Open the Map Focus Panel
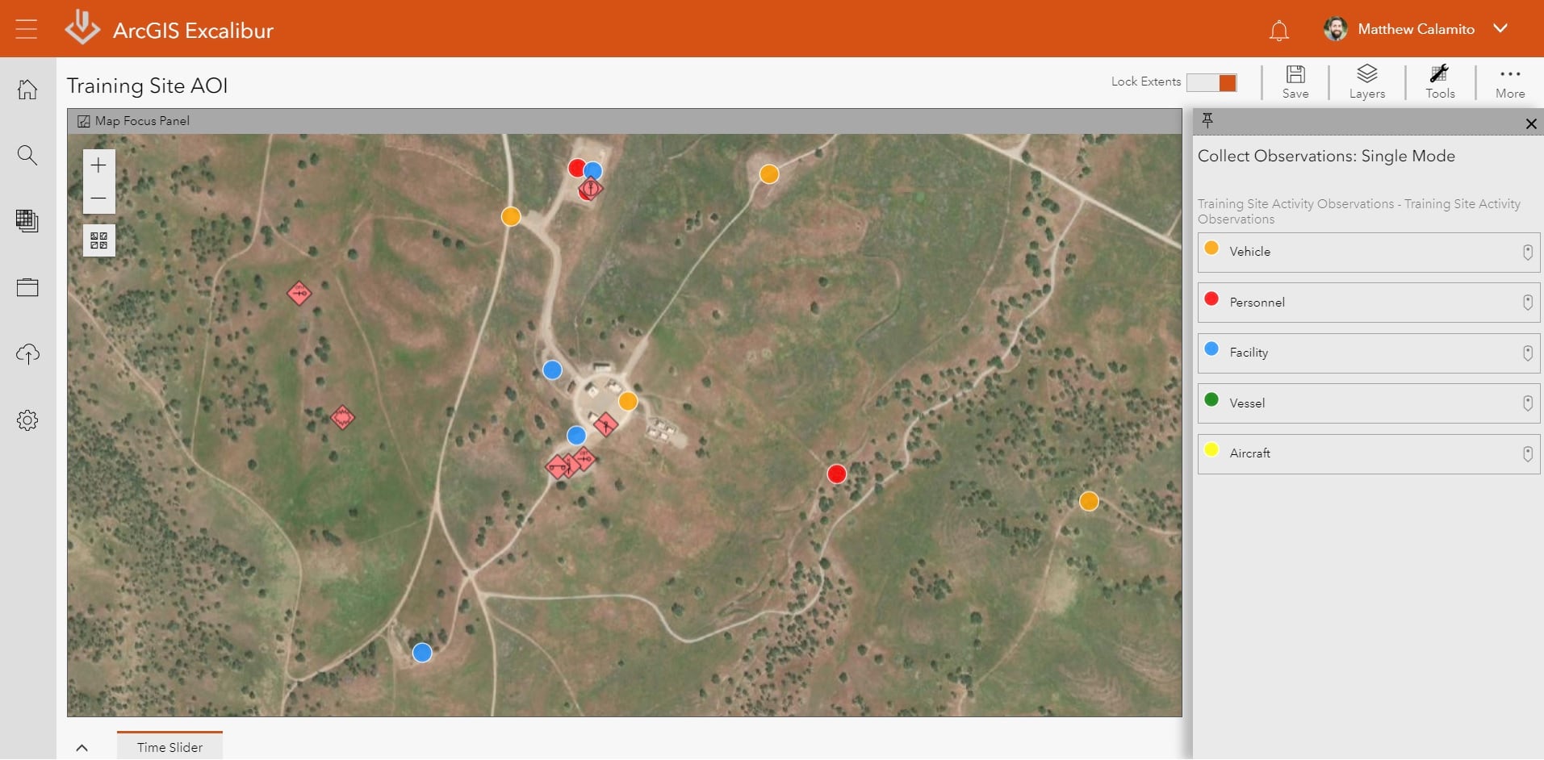Screen dimensions: 1544x760 click(133, 120)
